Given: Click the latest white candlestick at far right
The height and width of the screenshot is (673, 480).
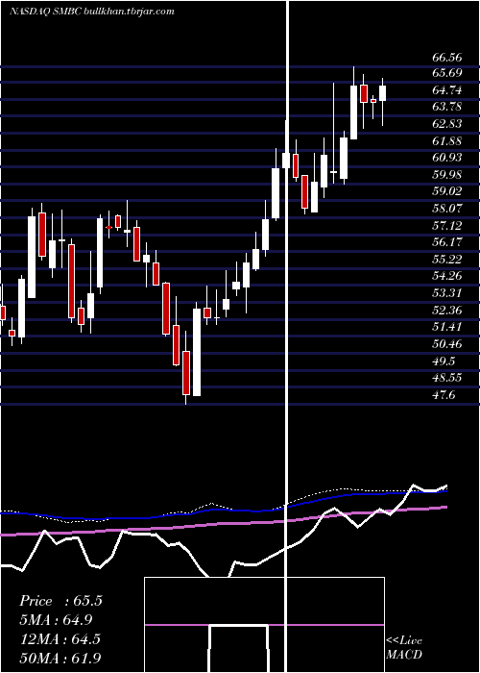Looking at the screenshot, I should click(382, 93).
